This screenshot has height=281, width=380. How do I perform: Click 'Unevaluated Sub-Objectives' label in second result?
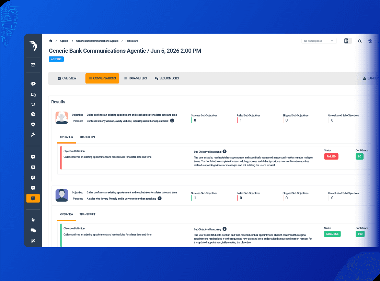(x=343, y=193)
